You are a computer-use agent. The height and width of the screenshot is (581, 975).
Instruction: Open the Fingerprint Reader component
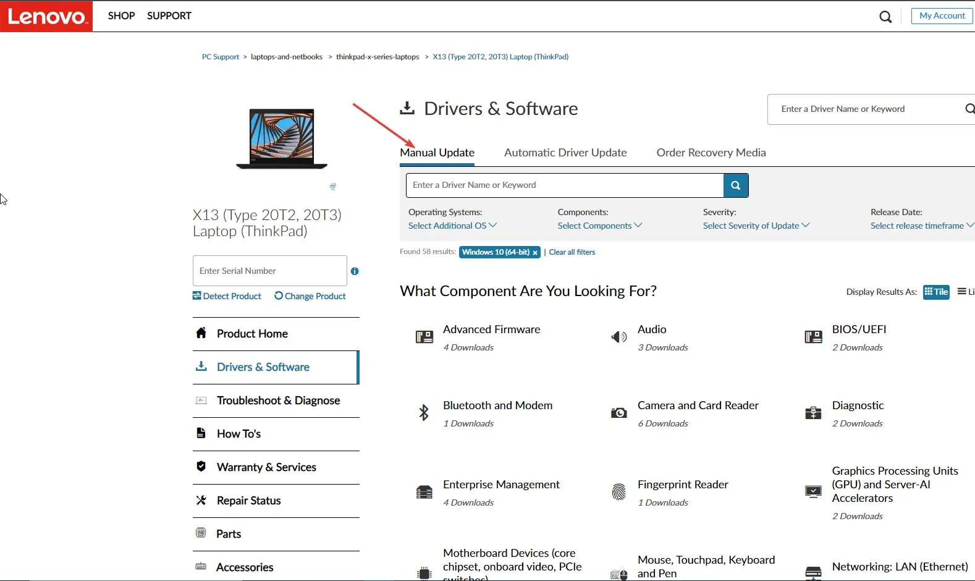(683, 485)
